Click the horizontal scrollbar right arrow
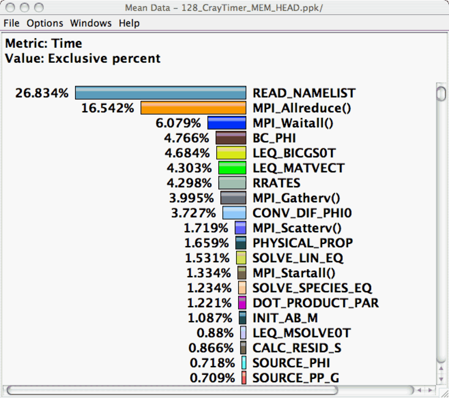449x398 pixels. (x=430, y=390)
